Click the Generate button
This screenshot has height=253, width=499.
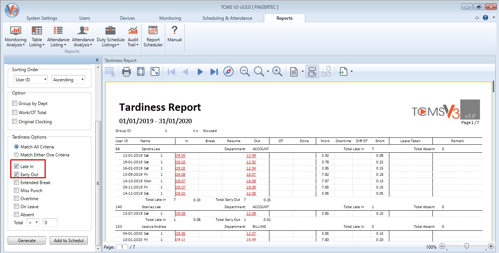27,241
